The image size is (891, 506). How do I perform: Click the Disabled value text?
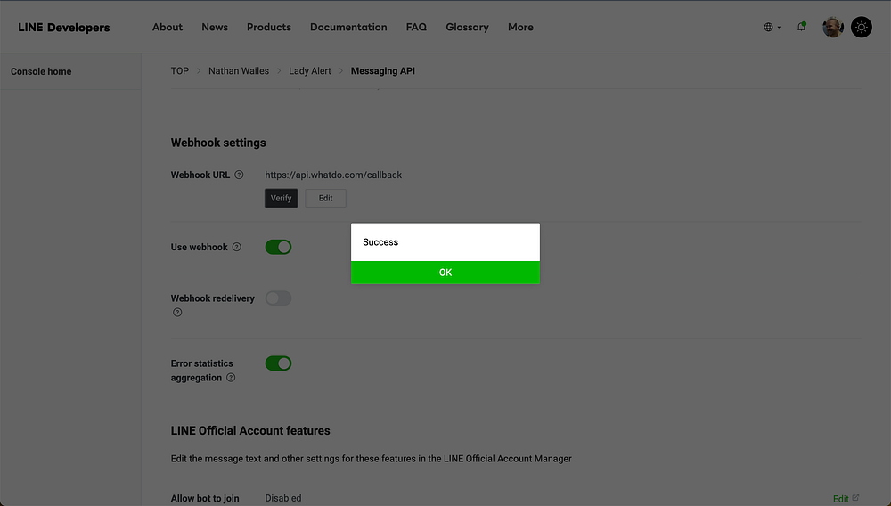tap(283, 498)
